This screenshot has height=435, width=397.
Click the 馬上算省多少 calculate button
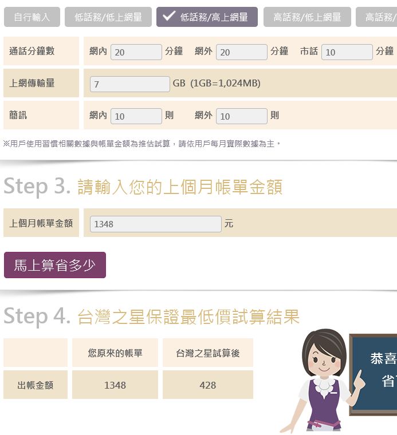pos(55,265)
